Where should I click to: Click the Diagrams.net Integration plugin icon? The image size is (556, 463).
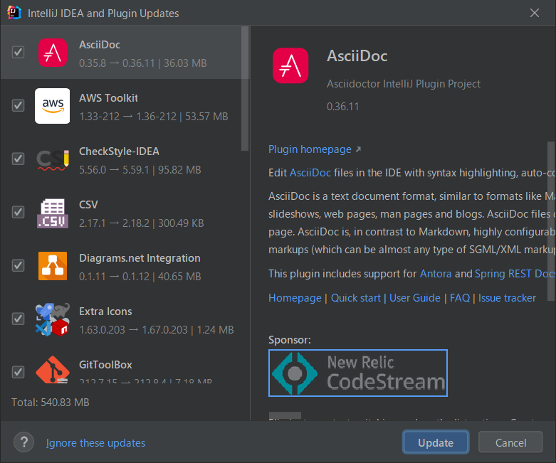[x=53, y=266]
